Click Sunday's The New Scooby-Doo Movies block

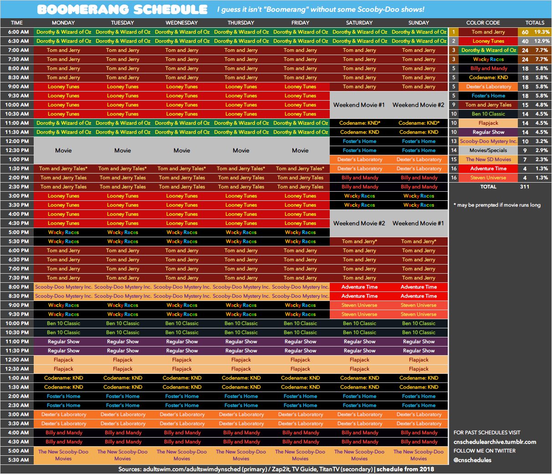click(x=419, y=455)
